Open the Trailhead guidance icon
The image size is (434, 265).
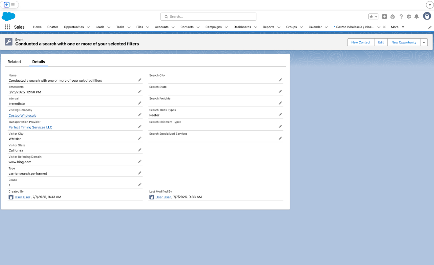click(x=393, y=16)
